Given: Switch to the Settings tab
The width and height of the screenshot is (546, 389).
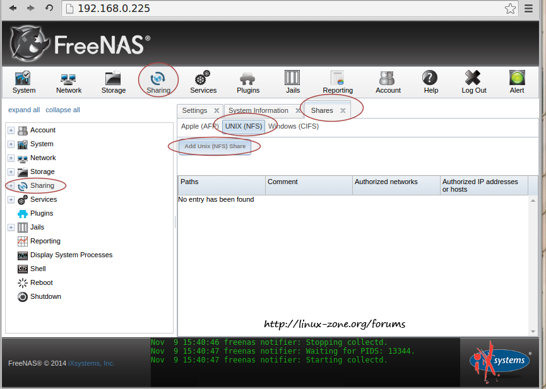Looking at the screenshot, I should [x=194, y=110].
